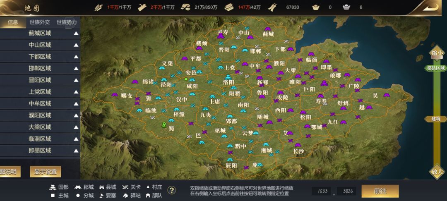This screenshot has width=447, height=201.
Task: Expand the 濮阳区域 row triangle
Action: pos(76,115)
